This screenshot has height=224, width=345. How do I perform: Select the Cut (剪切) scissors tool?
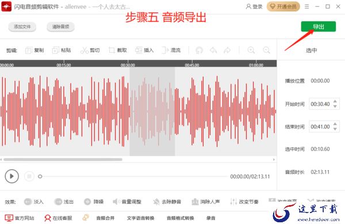[90, 51]
